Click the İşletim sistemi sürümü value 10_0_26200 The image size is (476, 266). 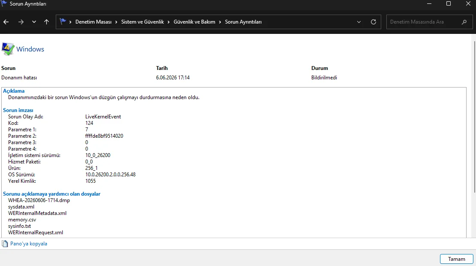pos(98,155)
